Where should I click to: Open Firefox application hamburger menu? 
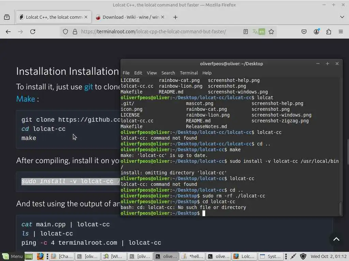tap(341, 32)
